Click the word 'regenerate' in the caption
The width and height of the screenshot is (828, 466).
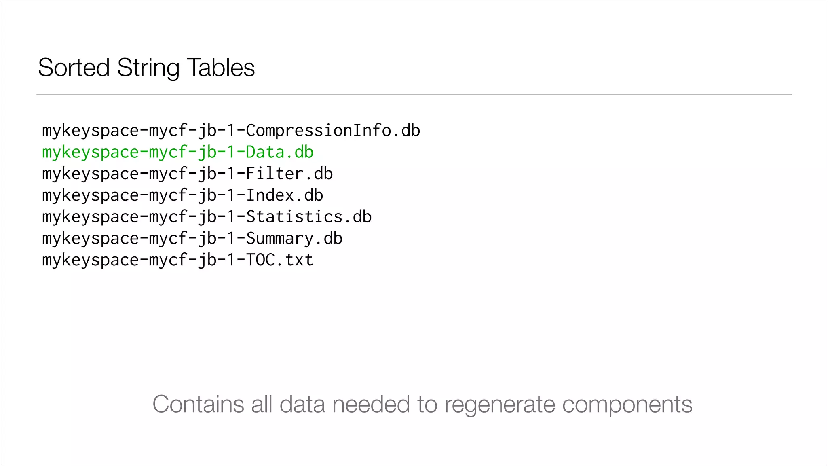pos(500,404)
